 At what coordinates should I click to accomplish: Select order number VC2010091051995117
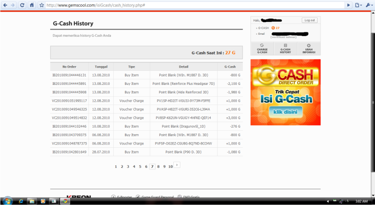pos(70,101)
